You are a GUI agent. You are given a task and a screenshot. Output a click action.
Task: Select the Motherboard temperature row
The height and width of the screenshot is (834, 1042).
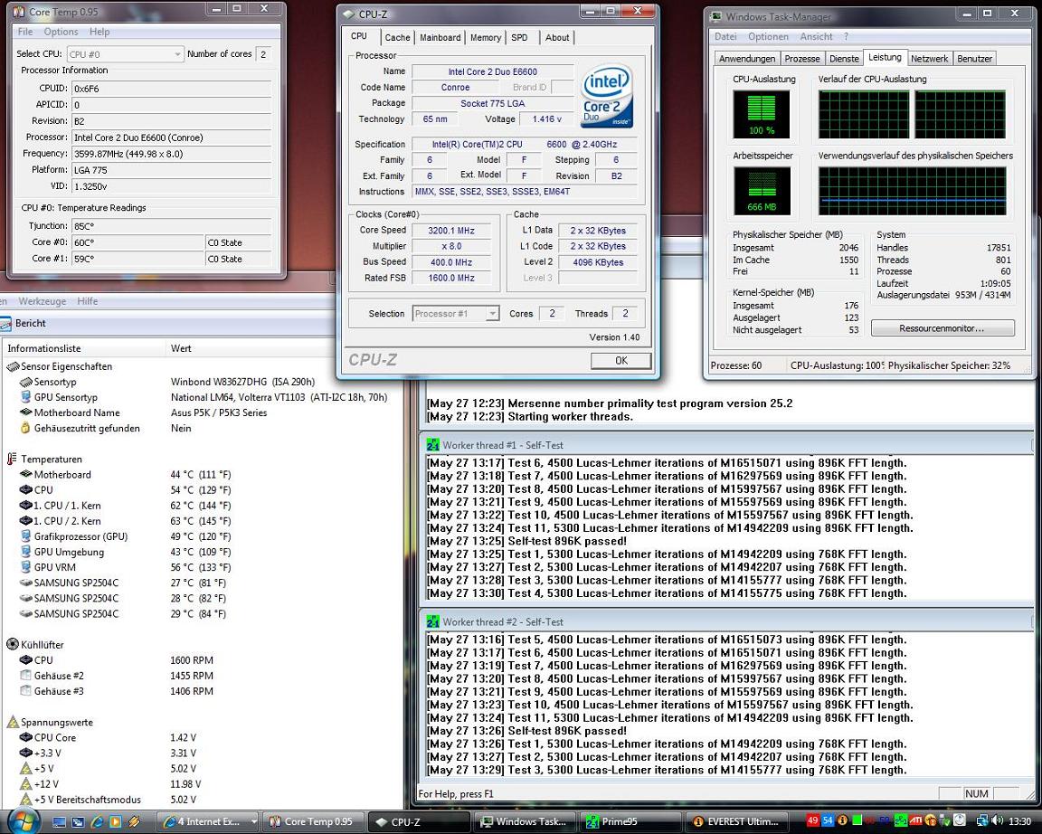point(125,475)
